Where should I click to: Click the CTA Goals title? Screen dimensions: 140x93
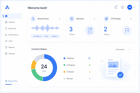point(116,19)
